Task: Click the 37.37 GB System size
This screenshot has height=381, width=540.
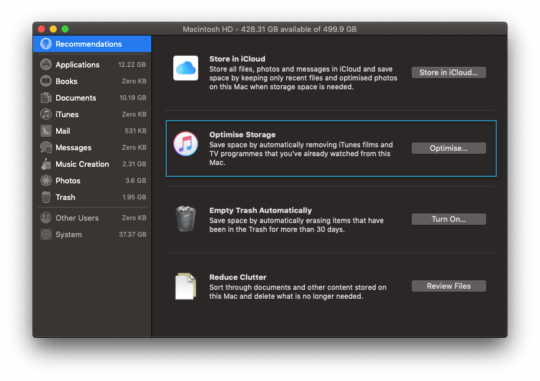Action: [132, 234]
